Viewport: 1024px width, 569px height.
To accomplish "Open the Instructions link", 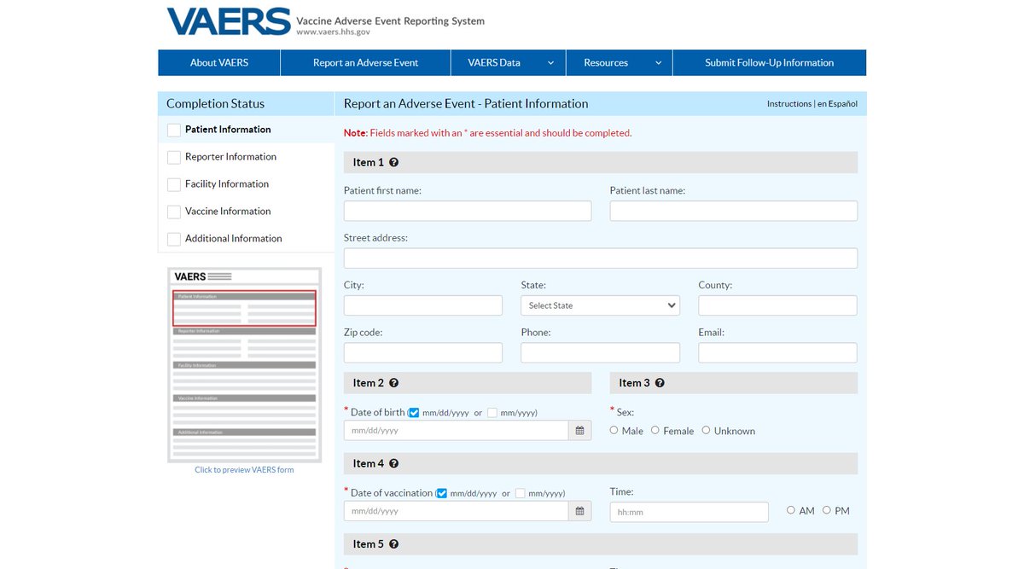I will 789,104.
